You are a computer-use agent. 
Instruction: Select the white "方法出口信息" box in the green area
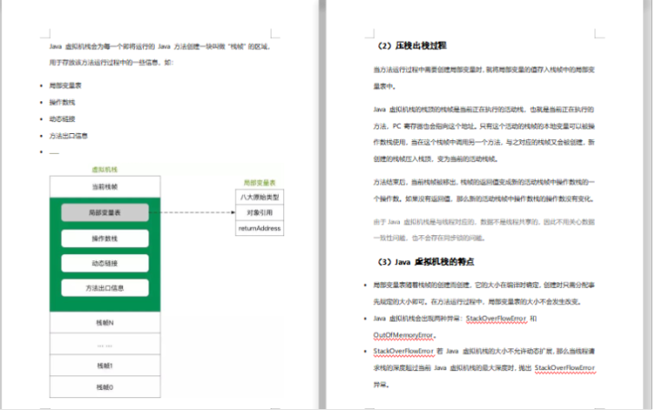[x=105, y=288]
